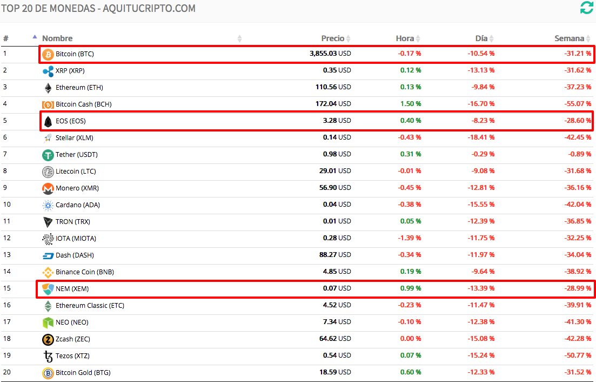Sort by rank using the # column arrow

coord(35,37)
